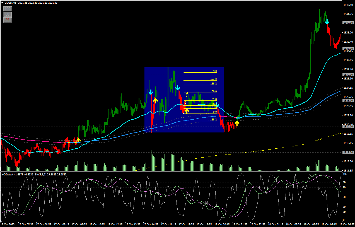
Task: Click the 1915.00 price label on the axis
Action: point(348,153)
